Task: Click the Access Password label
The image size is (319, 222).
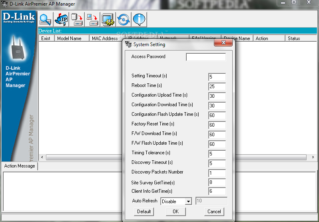Action: click(x=148, y=57)
